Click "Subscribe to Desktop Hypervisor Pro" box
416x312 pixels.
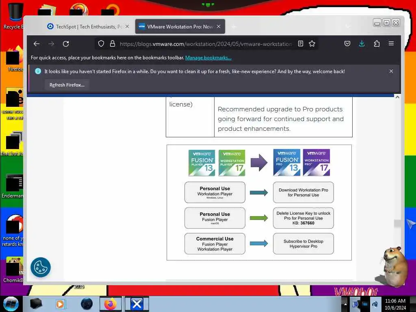point(303,244)
